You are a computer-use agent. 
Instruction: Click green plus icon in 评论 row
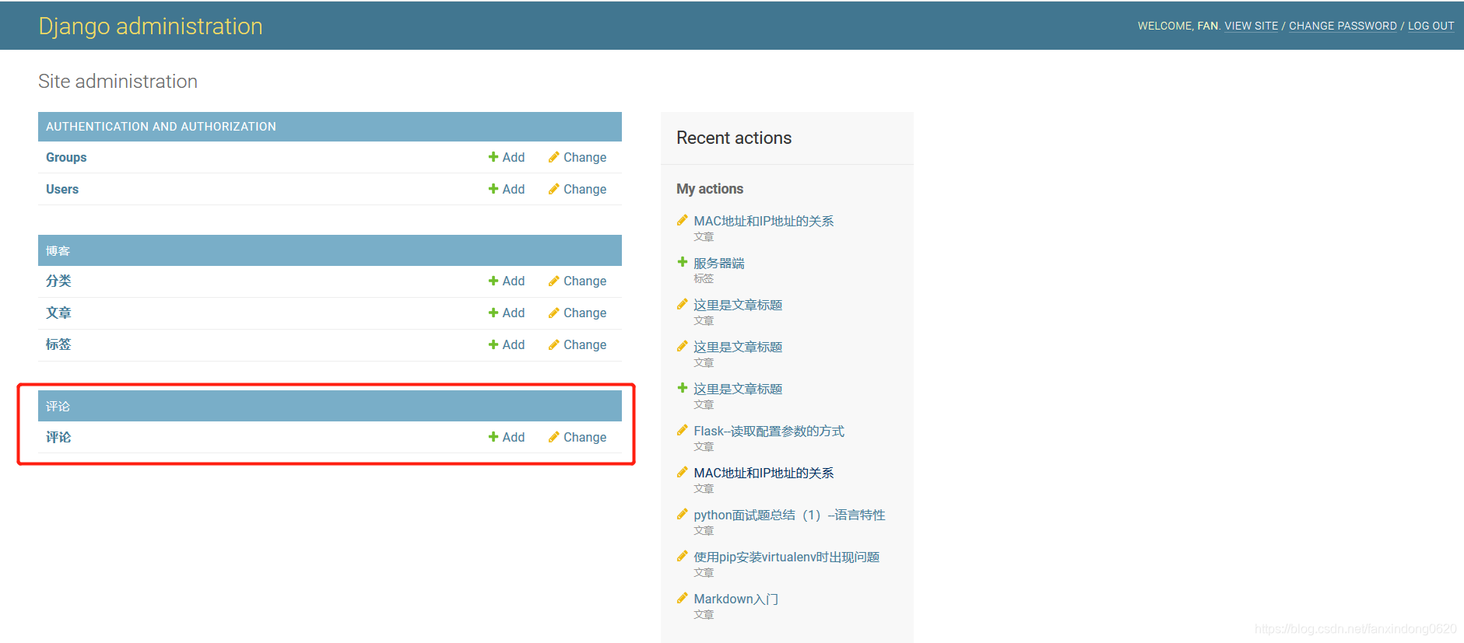(493, 437)
